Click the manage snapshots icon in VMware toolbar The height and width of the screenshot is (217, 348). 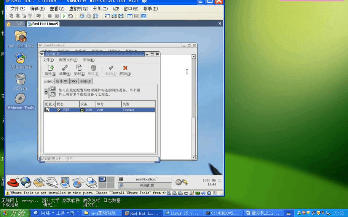96,16
